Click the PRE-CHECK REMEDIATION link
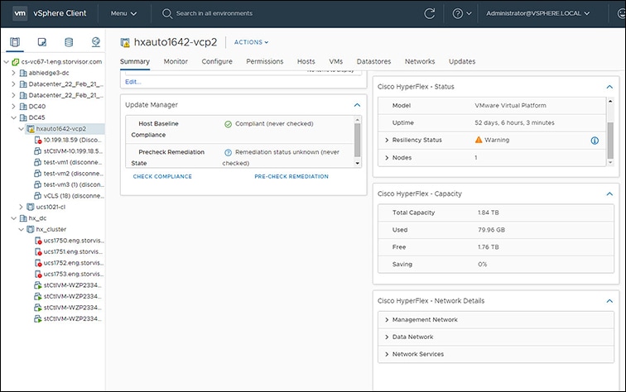The width and height of the screenshot is (626, 392). [291, 177]
